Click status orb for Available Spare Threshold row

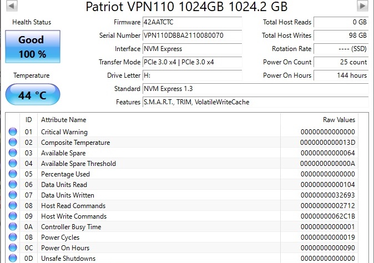tap(13, 163)
